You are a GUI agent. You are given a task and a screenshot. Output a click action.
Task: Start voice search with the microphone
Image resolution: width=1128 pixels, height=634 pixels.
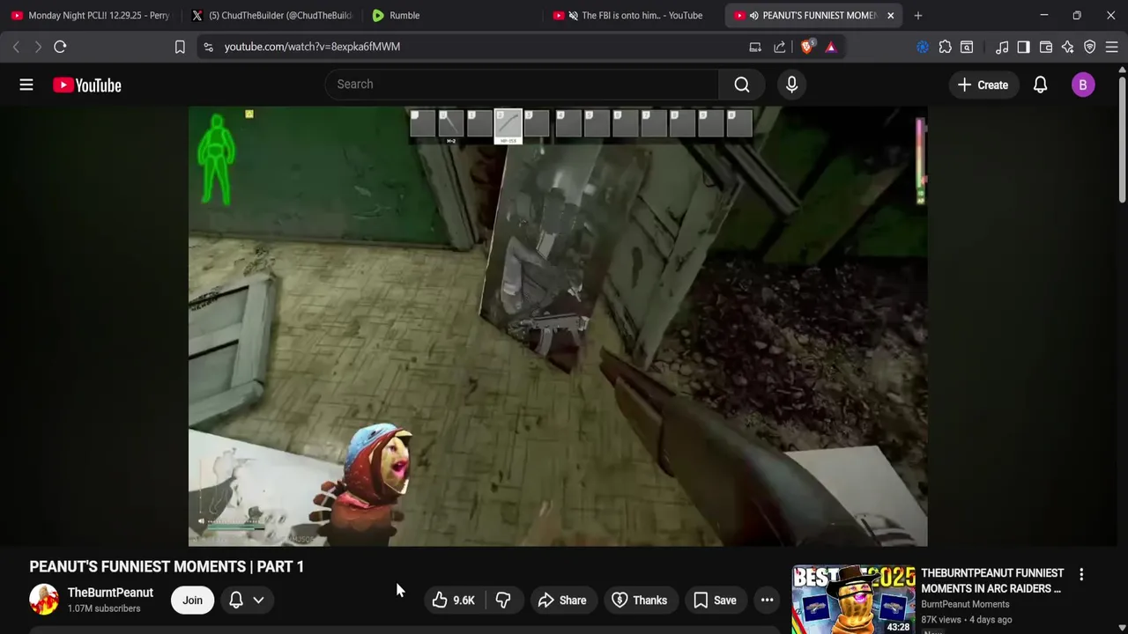791,85
